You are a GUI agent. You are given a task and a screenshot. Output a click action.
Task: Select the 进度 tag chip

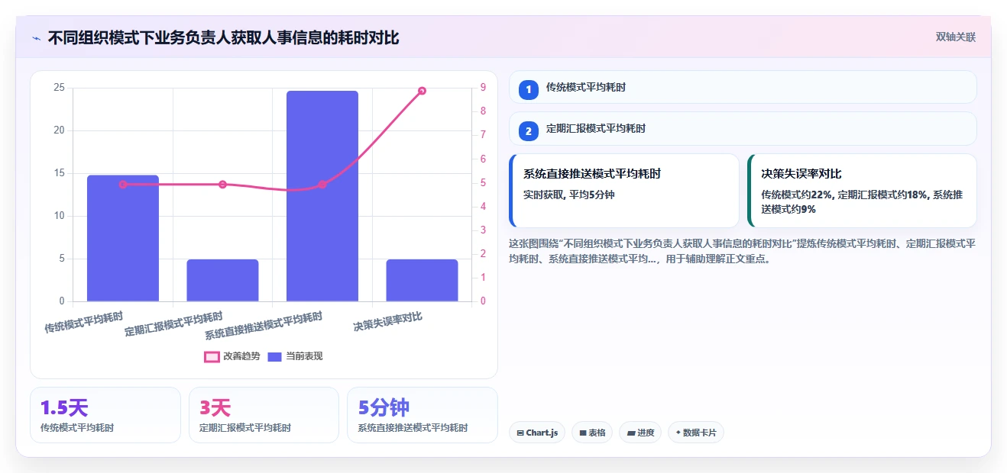pyautogui.click(x=640, y=433)
